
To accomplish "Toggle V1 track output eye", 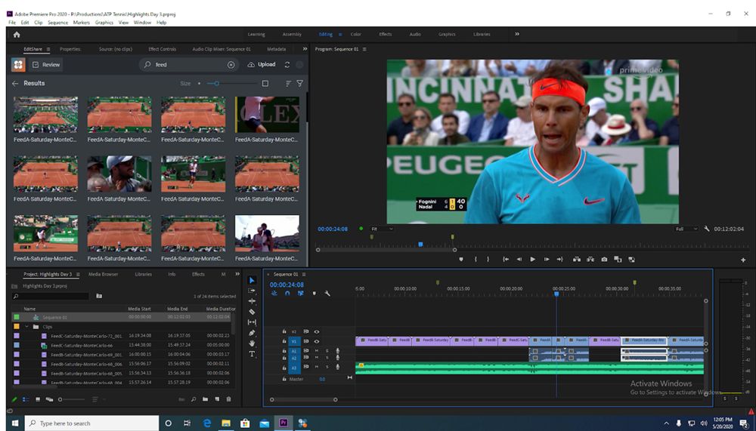I will (x=317, y=341).
